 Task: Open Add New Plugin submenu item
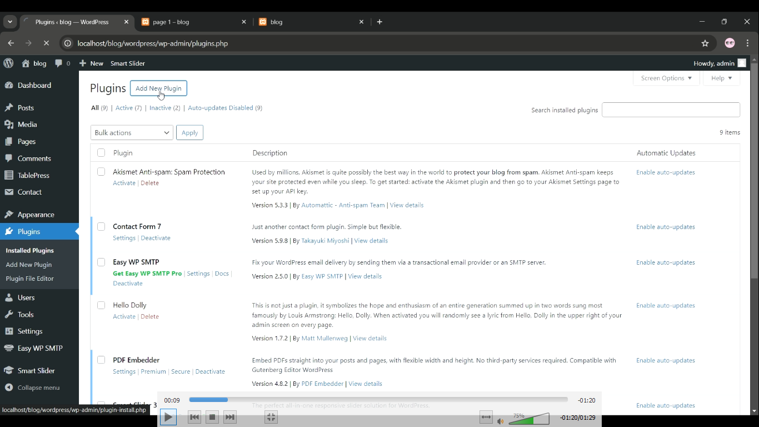(28, 265)
